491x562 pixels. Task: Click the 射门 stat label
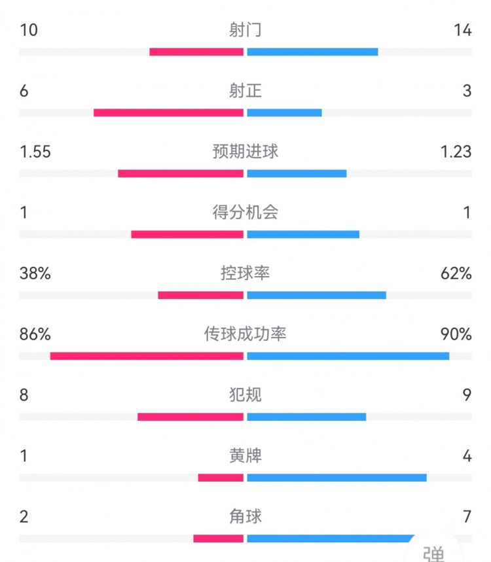click(245, 30)
